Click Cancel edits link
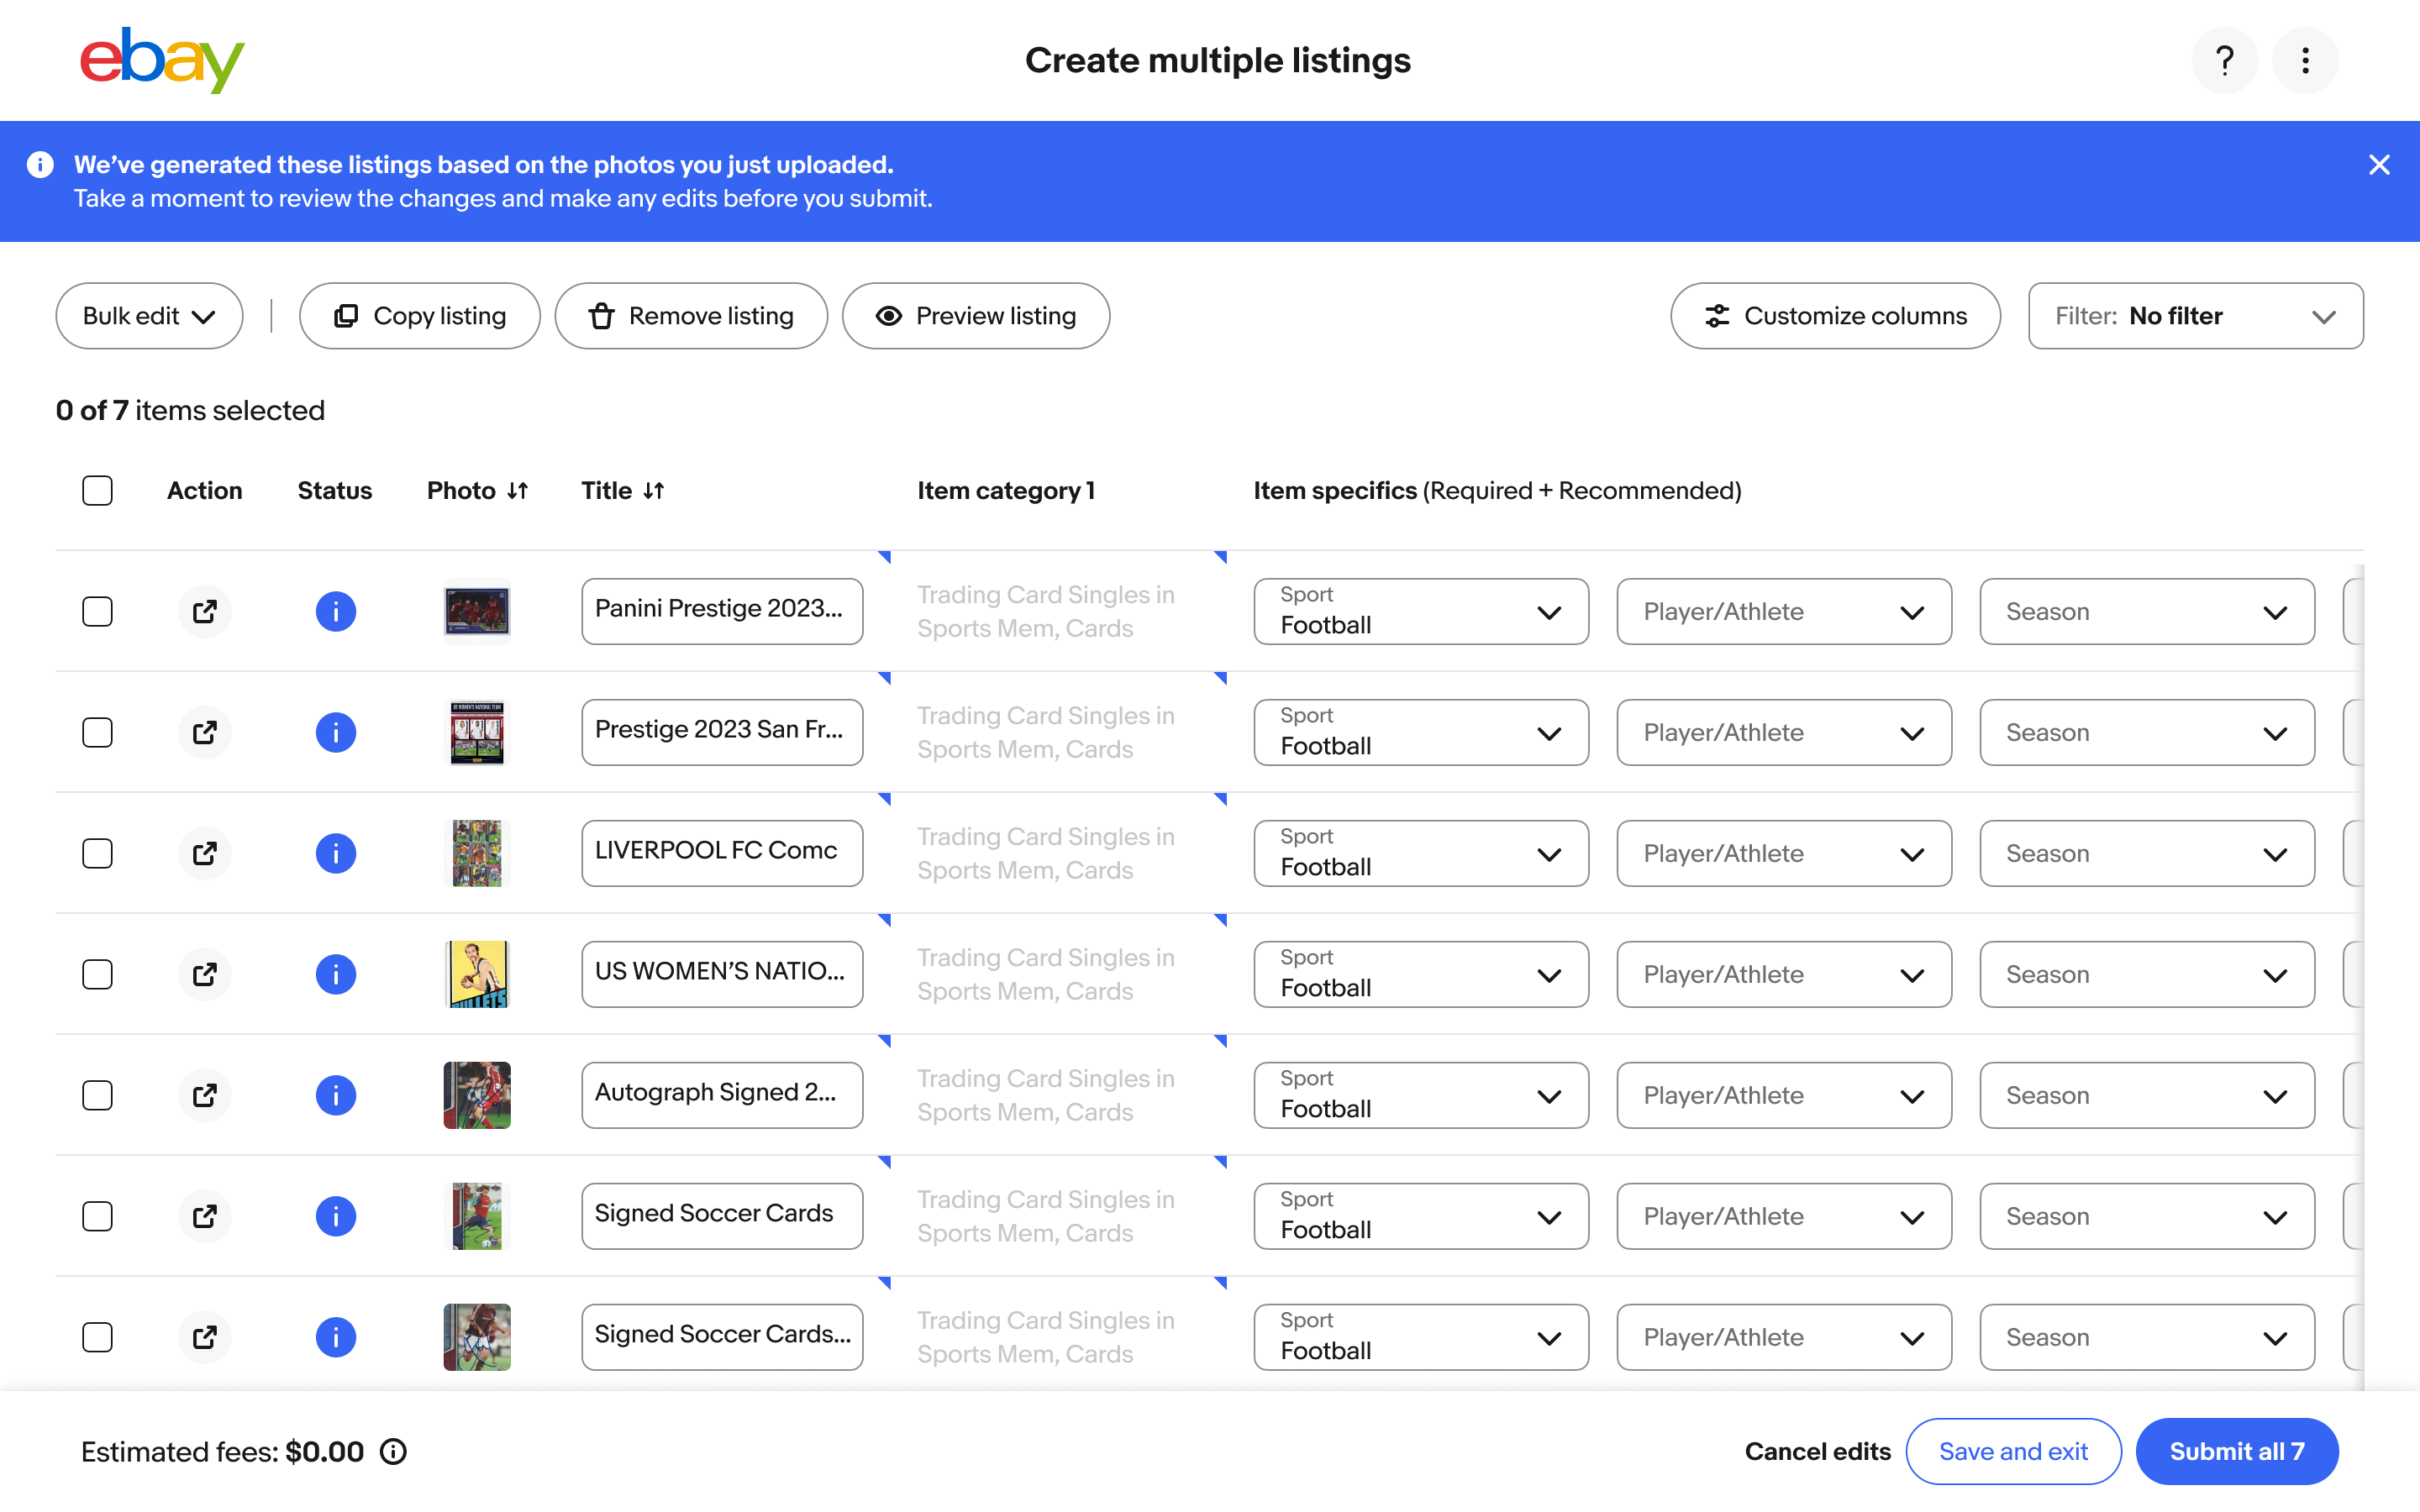The height and width of the screenshot is (1512, 2420). point(1817,1451)
